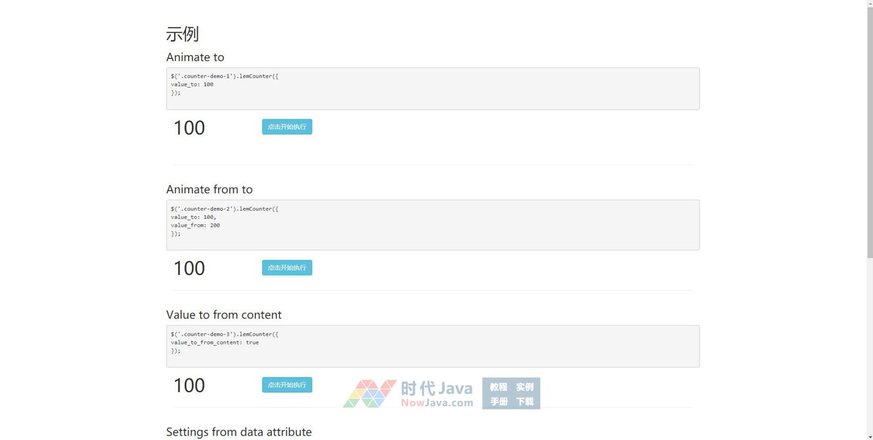Open the 下载 link in watermark
The width and height of the screenshot is (873, 440).
tap(524, 402)
